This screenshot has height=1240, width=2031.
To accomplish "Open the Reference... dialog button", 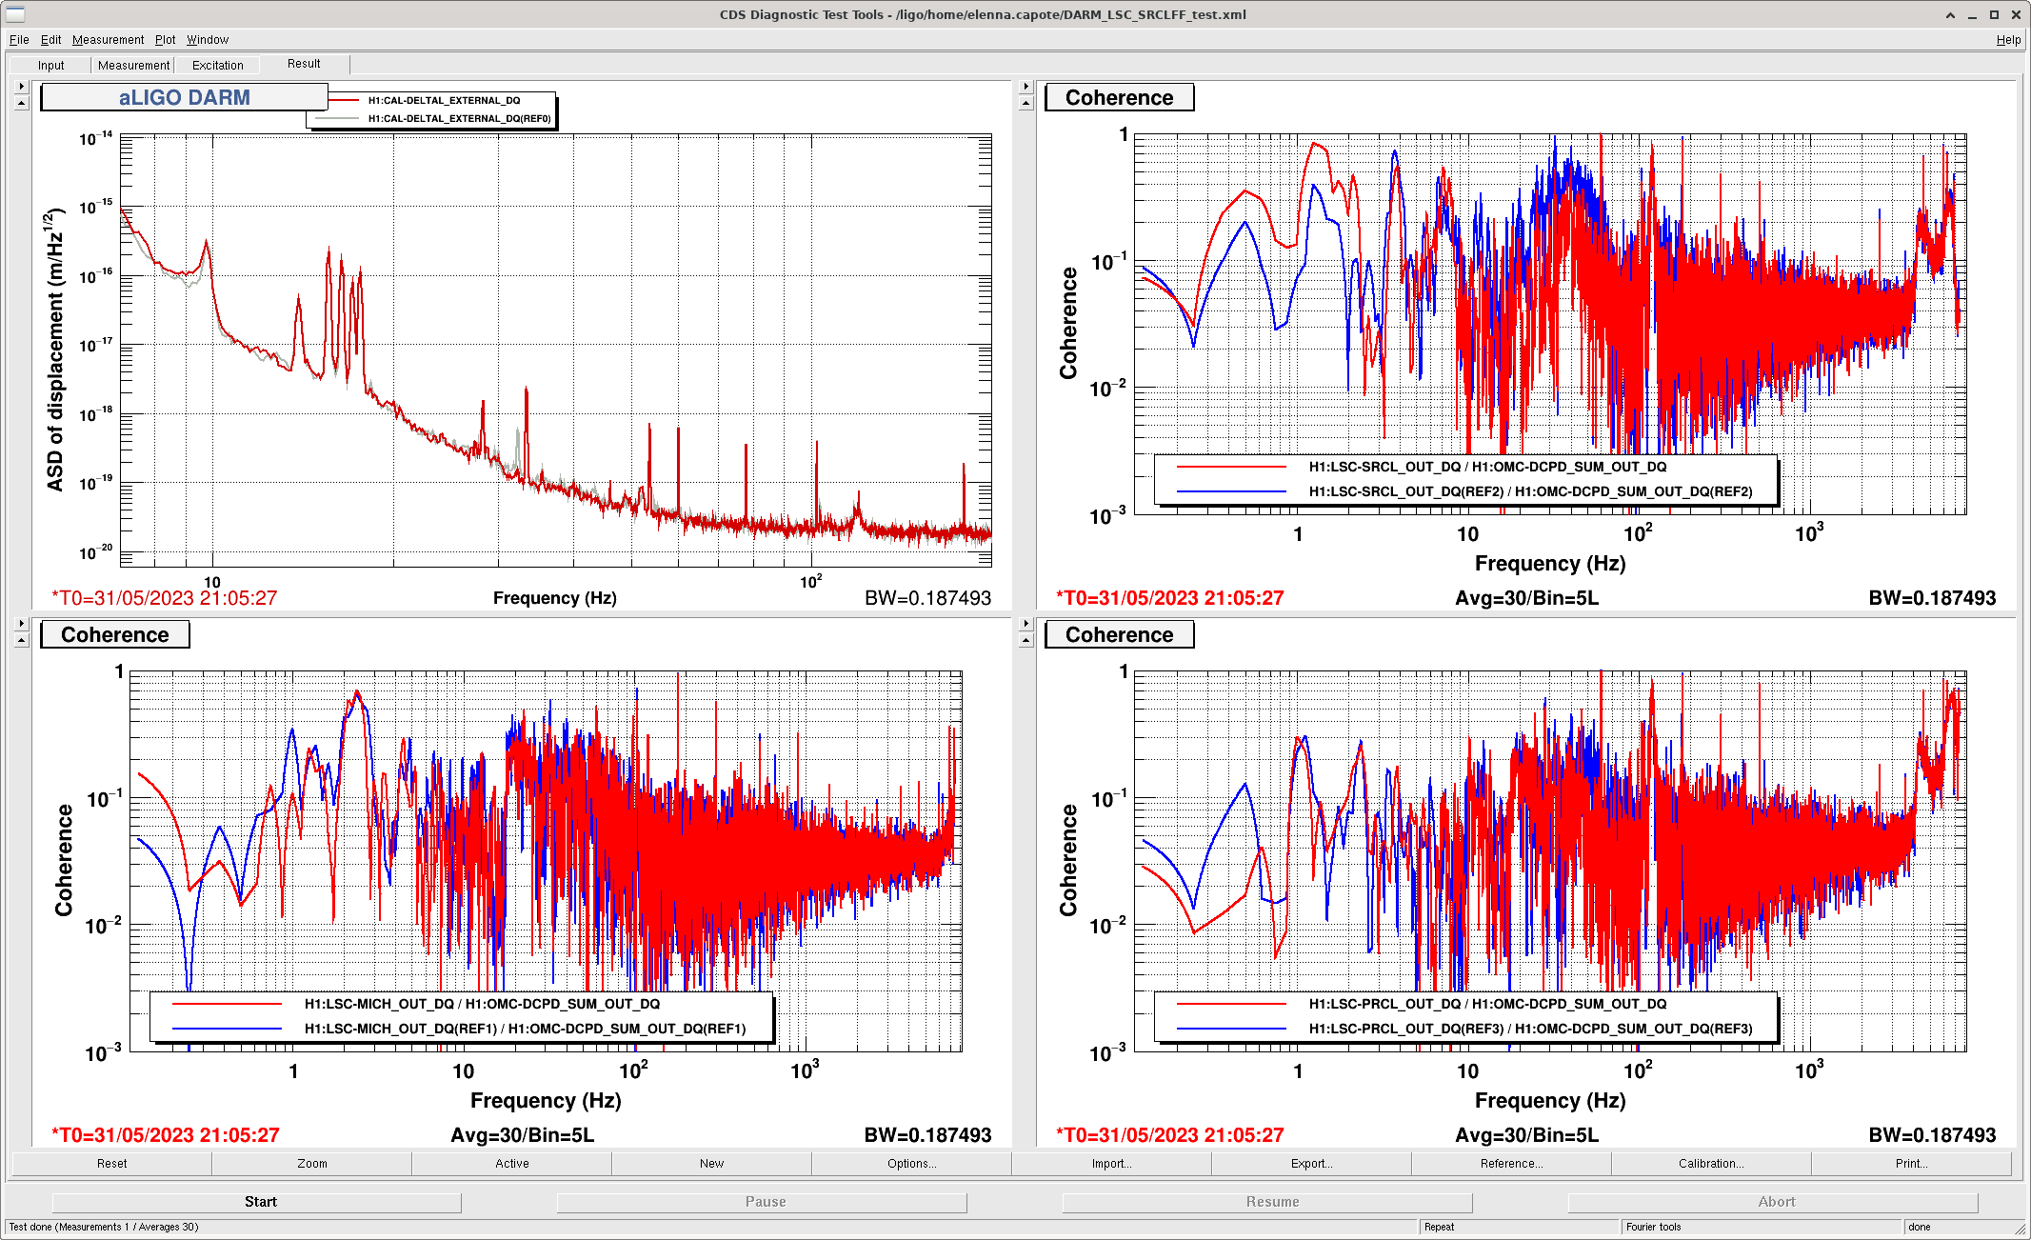I will pyautogui.click(x=1511, y=1164).
